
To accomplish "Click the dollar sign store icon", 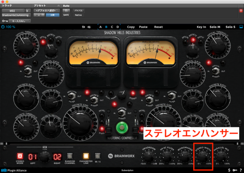I will point(229,170).
